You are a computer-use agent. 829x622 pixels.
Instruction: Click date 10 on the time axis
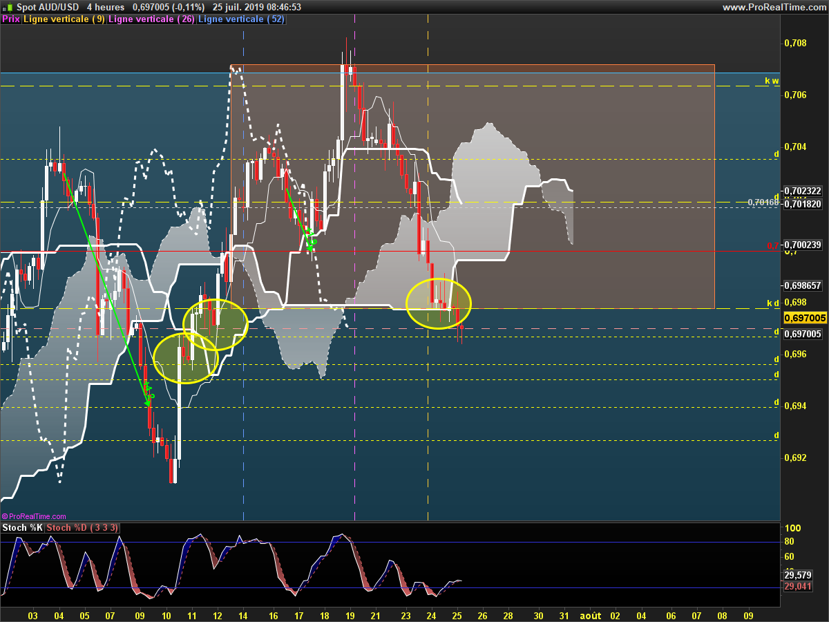tap(166, 615)
